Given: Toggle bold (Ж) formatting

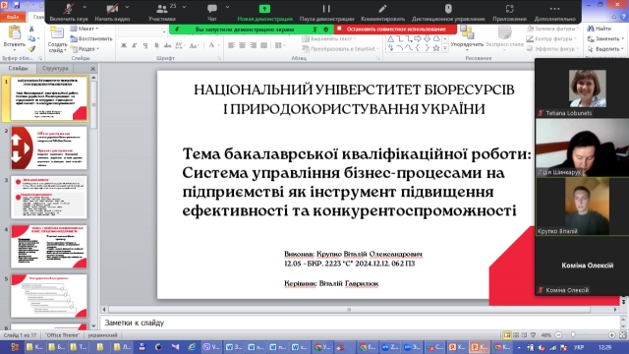Looking at the screenshot, I should pos(124,46).
